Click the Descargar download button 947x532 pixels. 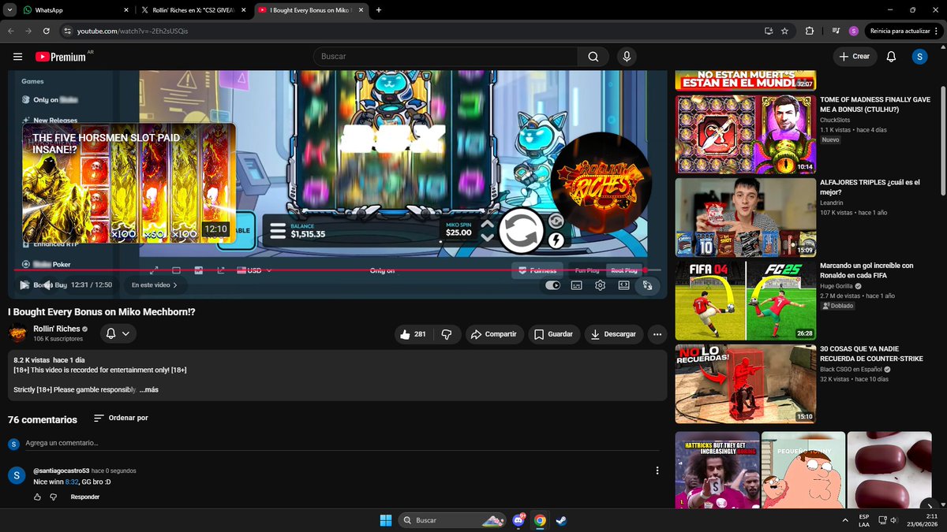pyautogui.click(x=613, y=334)
